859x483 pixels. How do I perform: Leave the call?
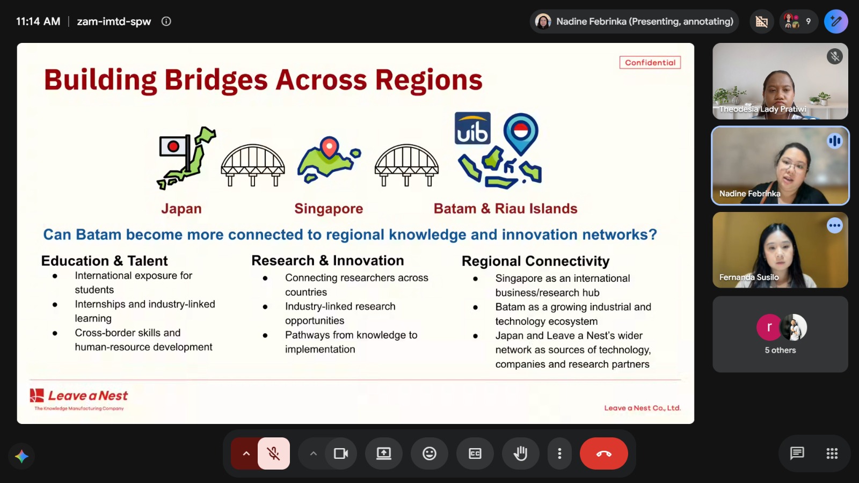coord(604,453)
